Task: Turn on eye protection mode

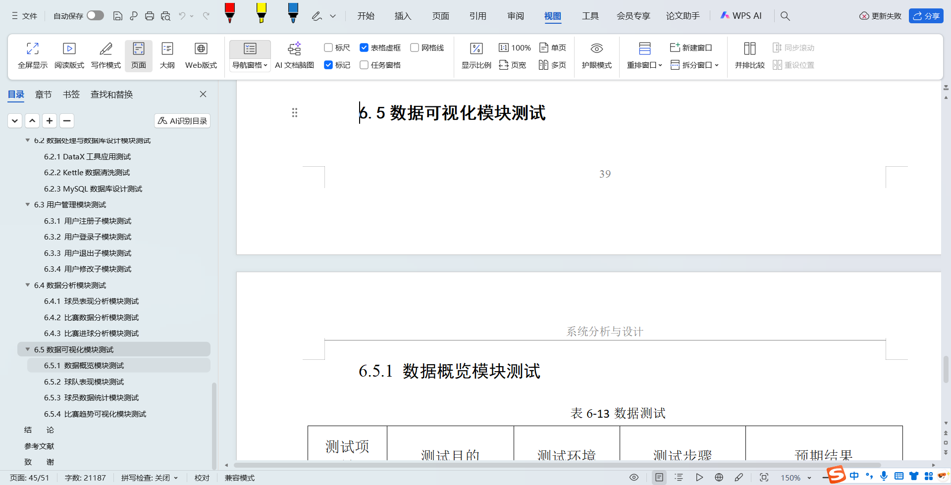Action: tap(597, 55)
